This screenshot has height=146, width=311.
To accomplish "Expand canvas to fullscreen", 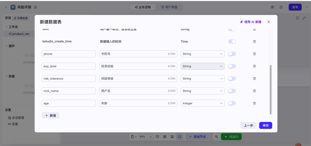I will pos(304,18).
